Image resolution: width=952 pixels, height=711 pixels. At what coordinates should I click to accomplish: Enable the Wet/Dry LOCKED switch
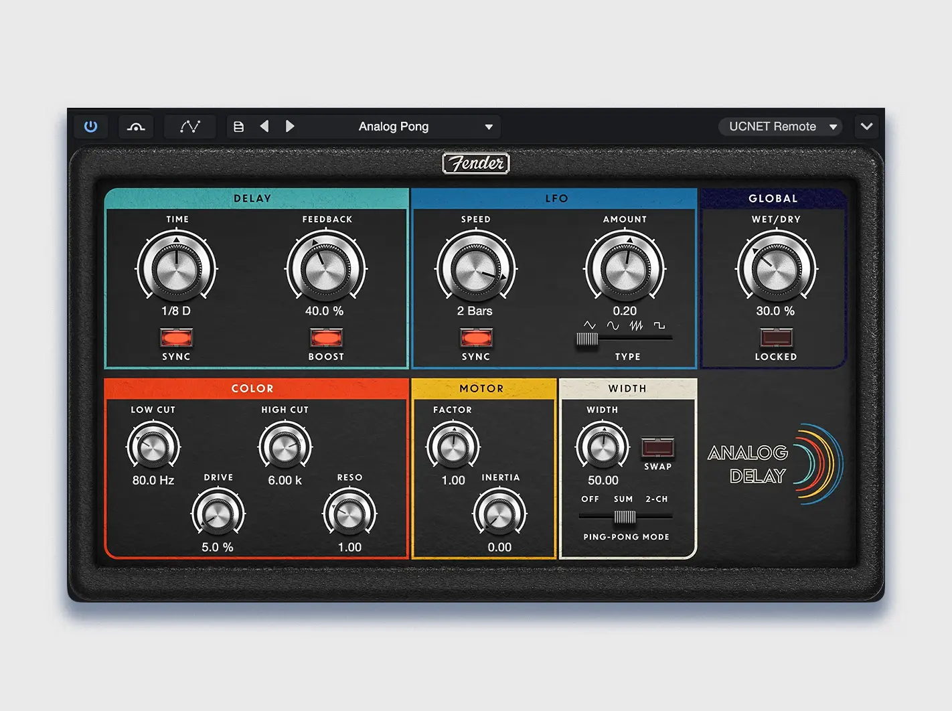tap(776, 337)
